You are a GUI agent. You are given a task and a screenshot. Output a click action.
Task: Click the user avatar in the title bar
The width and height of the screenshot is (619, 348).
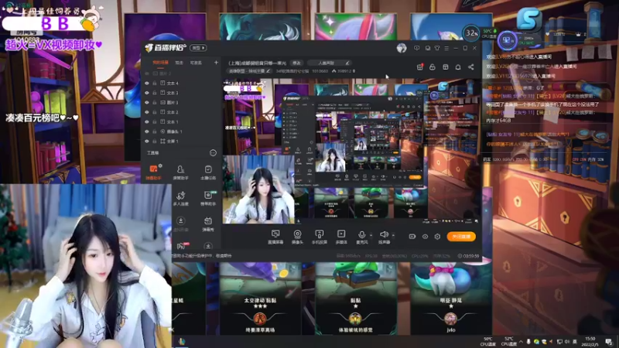pos(402,48)
